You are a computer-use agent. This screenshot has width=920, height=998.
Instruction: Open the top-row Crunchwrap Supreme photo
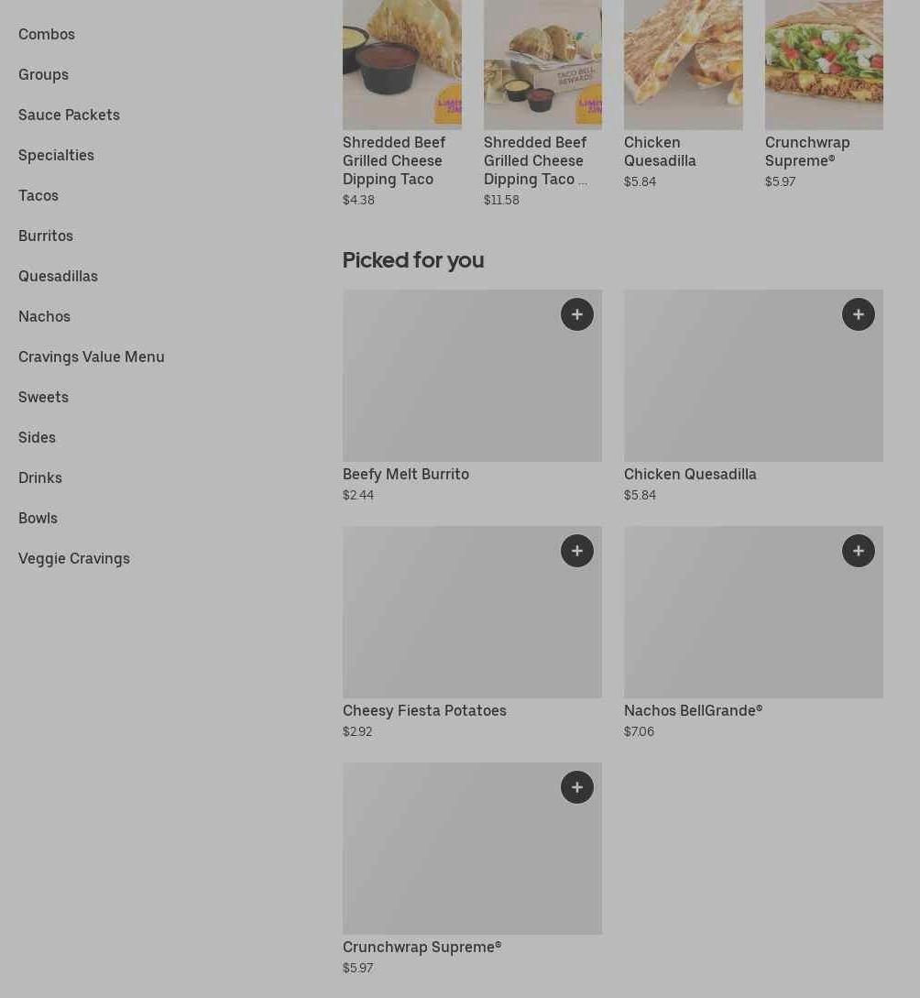coord(824,64)
